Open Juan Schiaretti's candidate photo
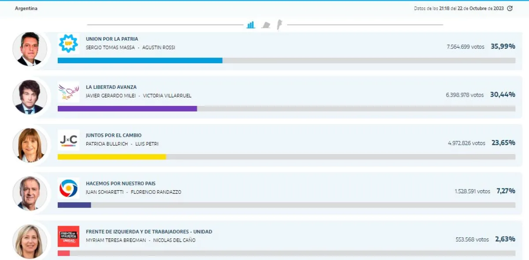529x260 pixels. click(x=30, y=193)
